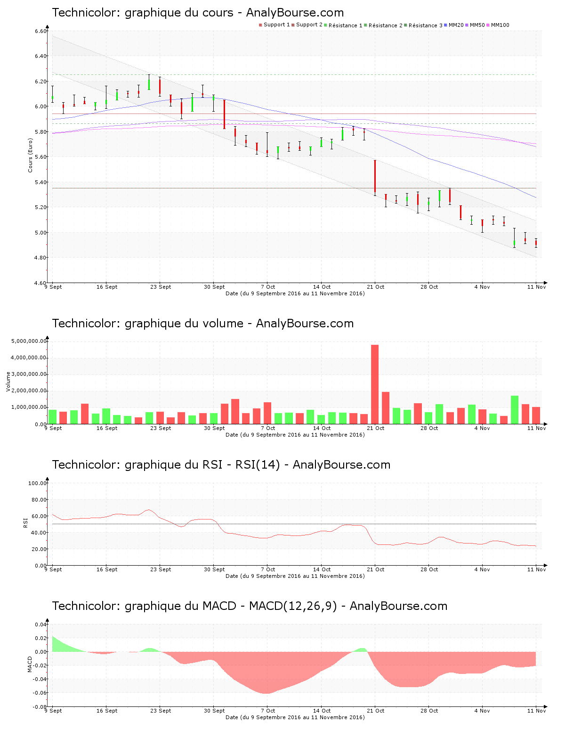Click '28 Oct' under the RSI chart

pyautogui.click(x=429, y=569)
